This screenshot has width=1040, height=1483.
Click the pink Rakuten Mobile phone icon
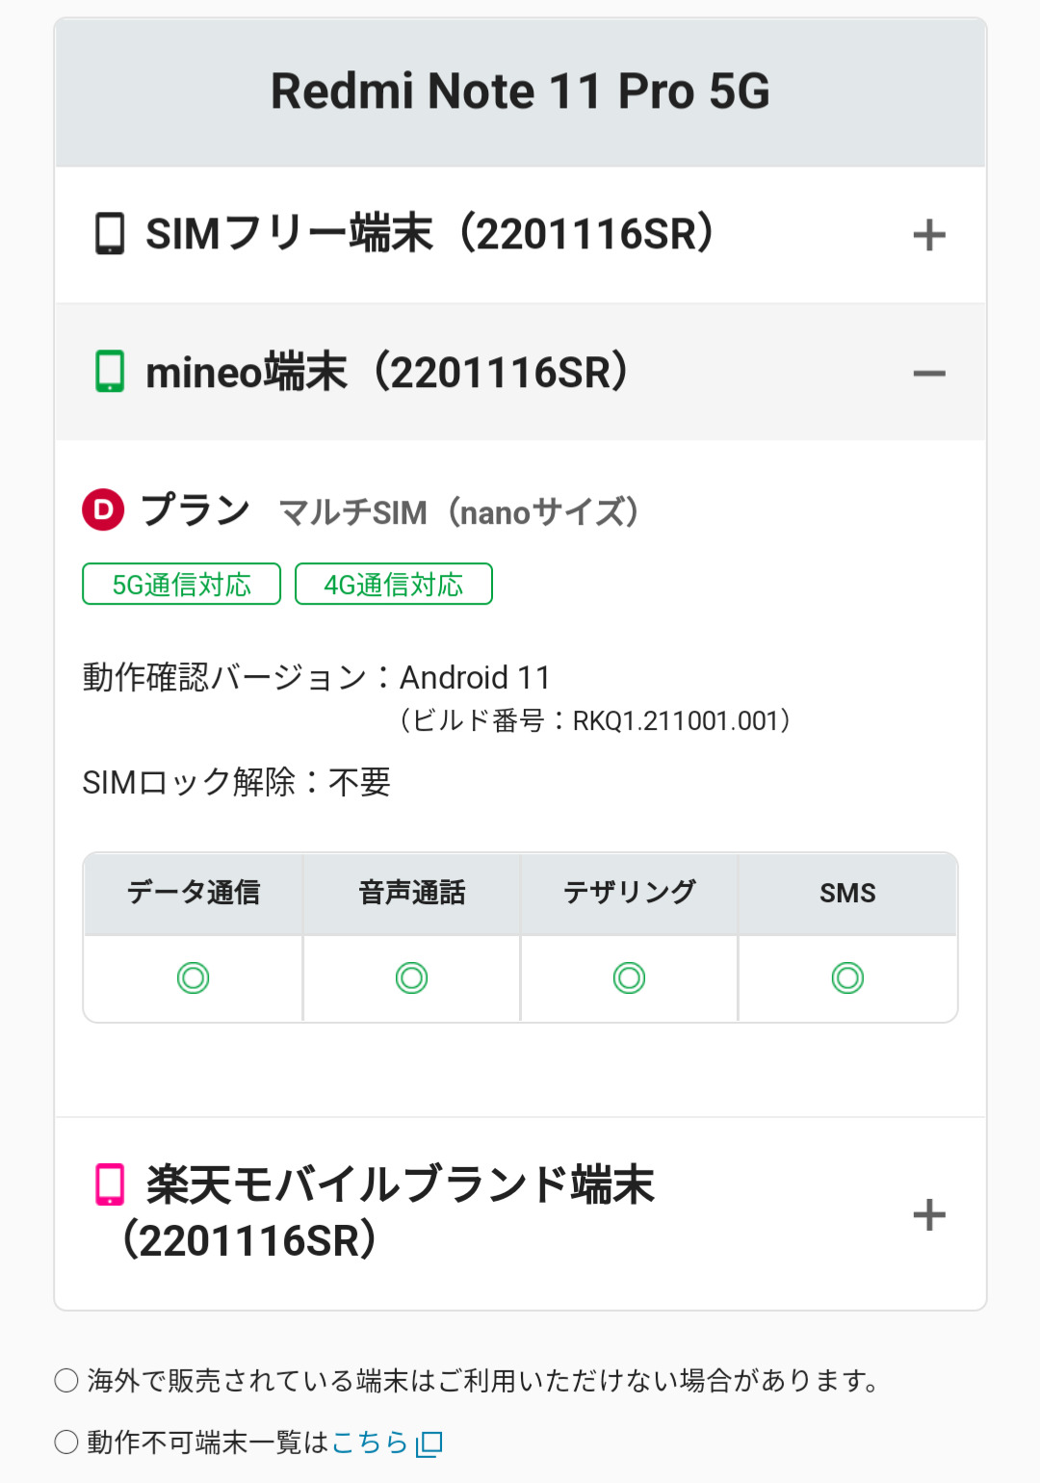[x=110, y=1184]
